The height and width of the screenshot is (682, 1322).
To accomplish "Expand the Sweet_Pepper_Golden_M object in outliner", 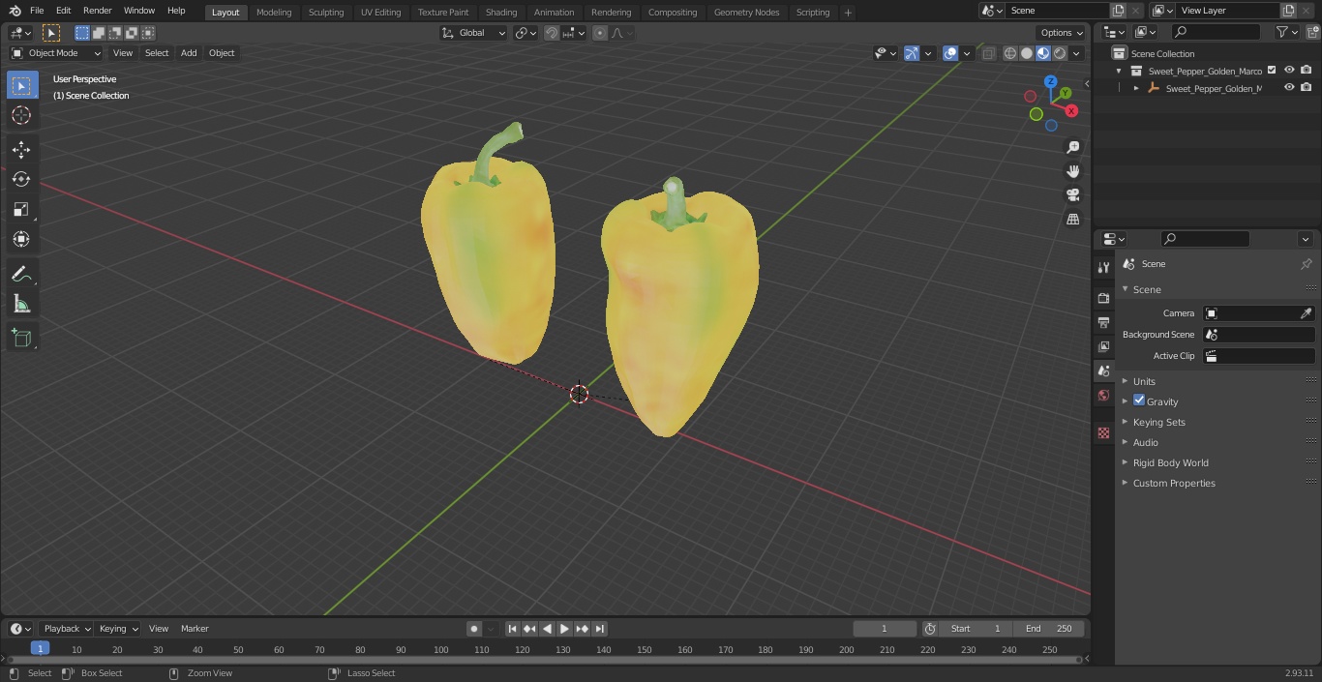I will pos(1136,88).
